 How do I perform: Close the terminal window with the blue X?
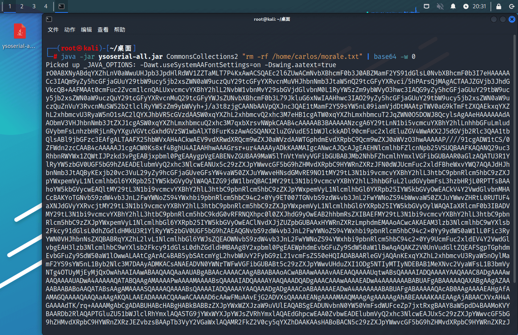512,19
